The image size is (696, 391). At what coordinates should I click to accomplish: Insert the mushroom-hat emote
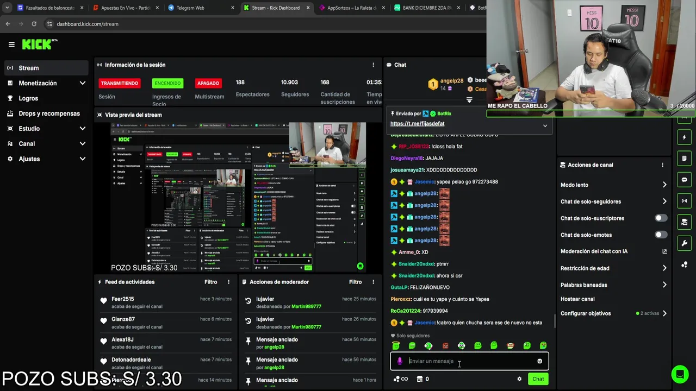(510, 345)
